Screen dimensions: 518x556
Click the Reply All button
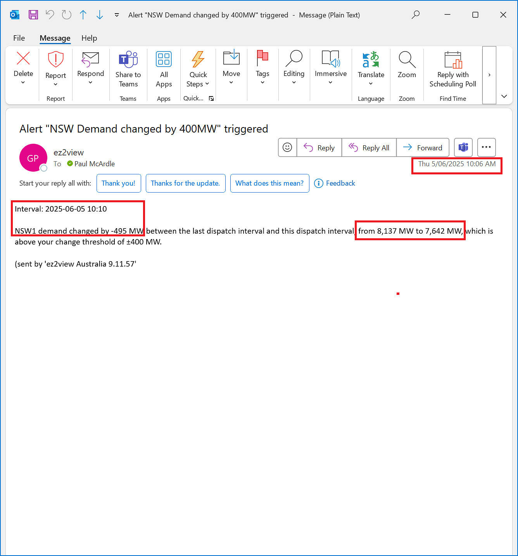(369, 147)
